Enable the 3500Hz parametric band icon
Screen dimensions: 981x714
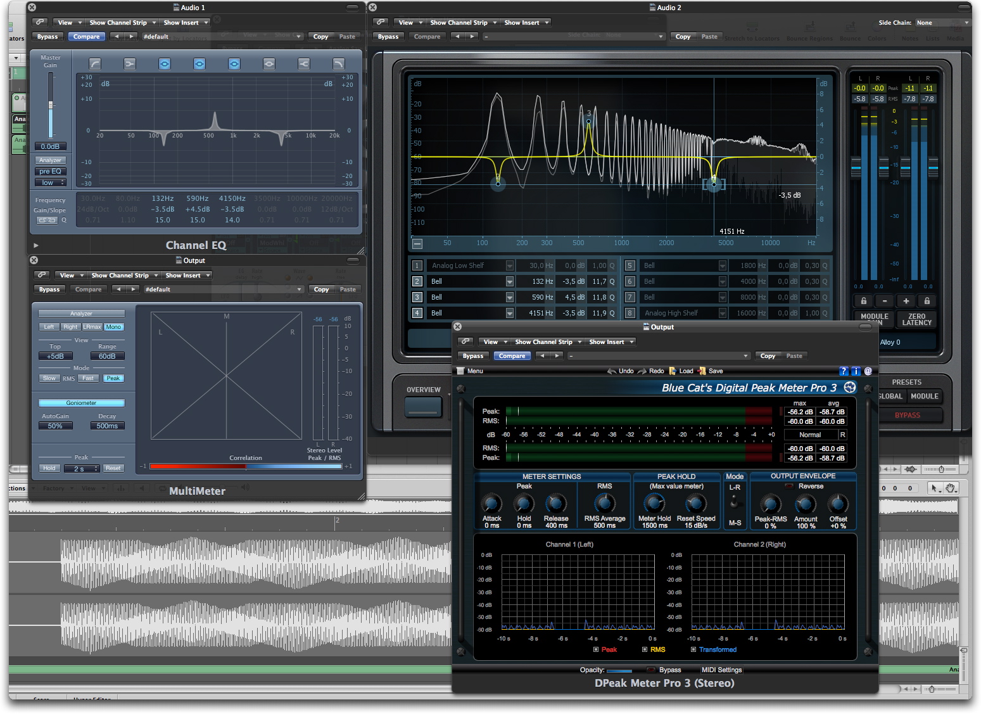[x=269, y=63]
